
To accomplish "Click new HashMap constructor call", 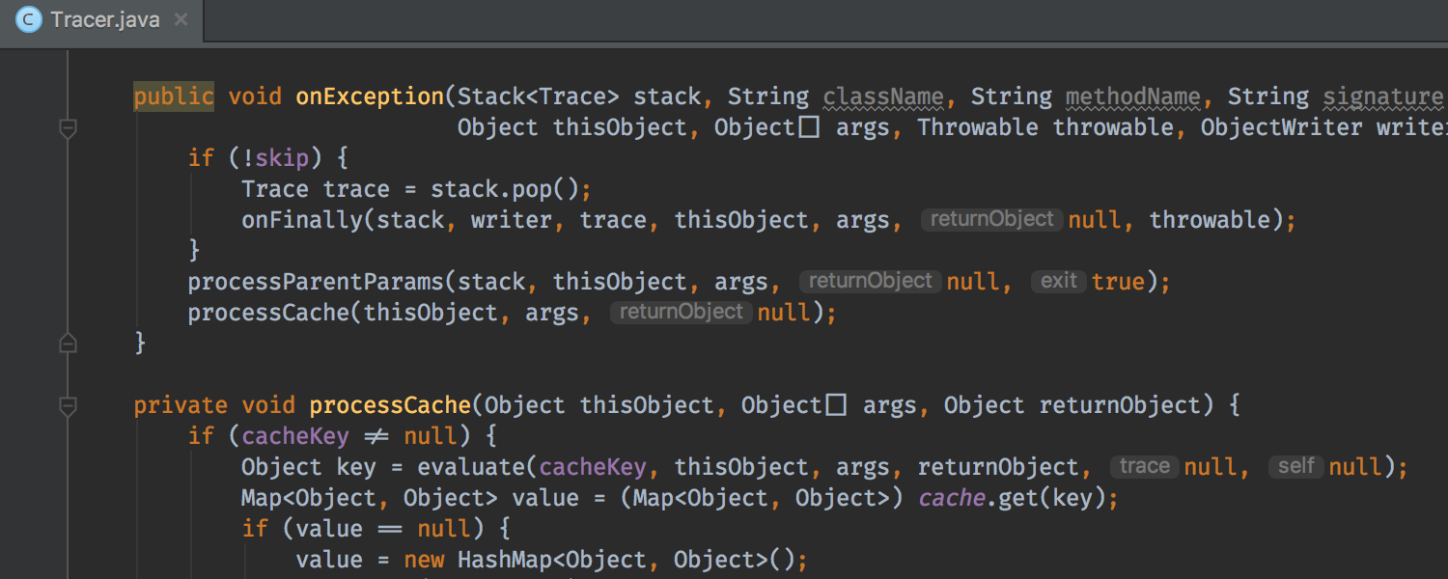I will (598, 560).
